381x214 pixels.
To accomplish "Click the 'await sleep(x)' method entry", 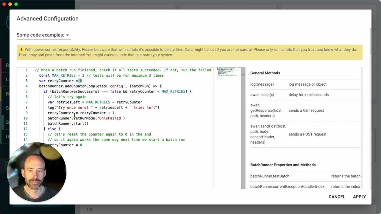I will pos(262,95).
